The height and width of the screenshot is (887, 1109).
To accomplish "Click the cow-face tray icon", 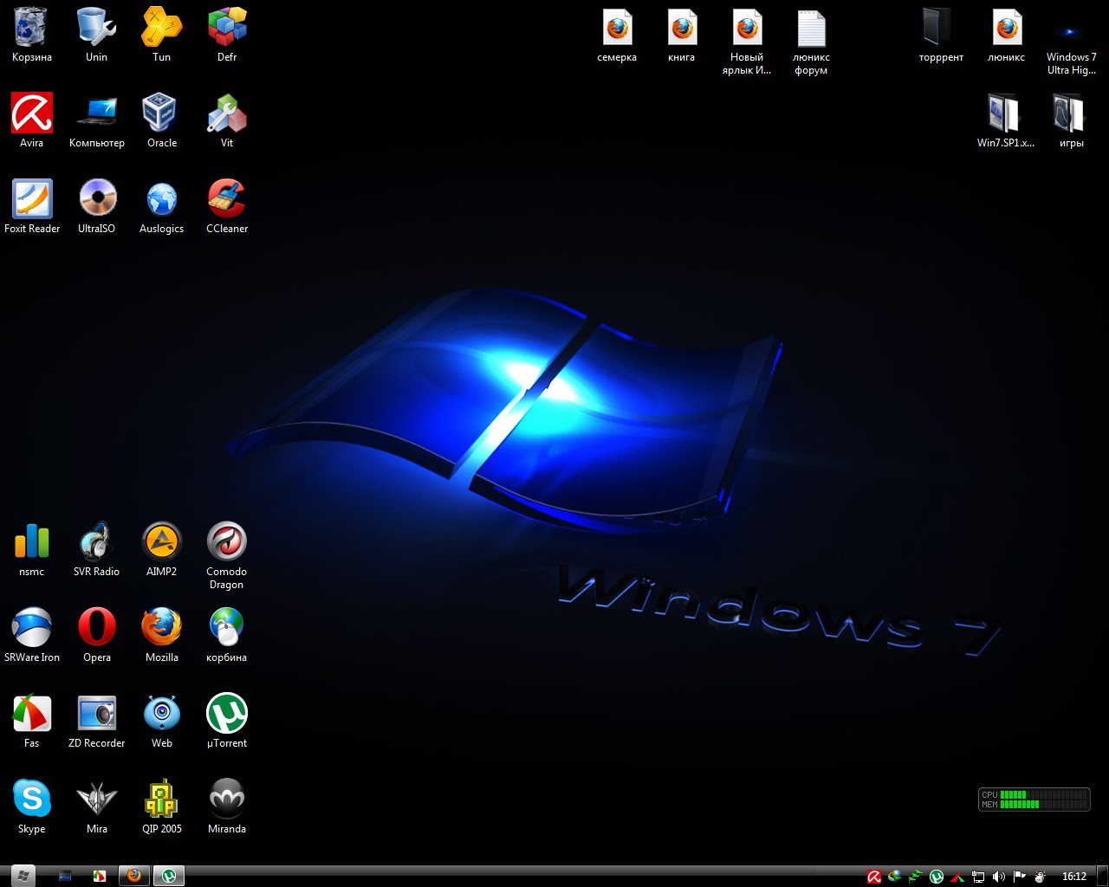I will [1041, 877].
